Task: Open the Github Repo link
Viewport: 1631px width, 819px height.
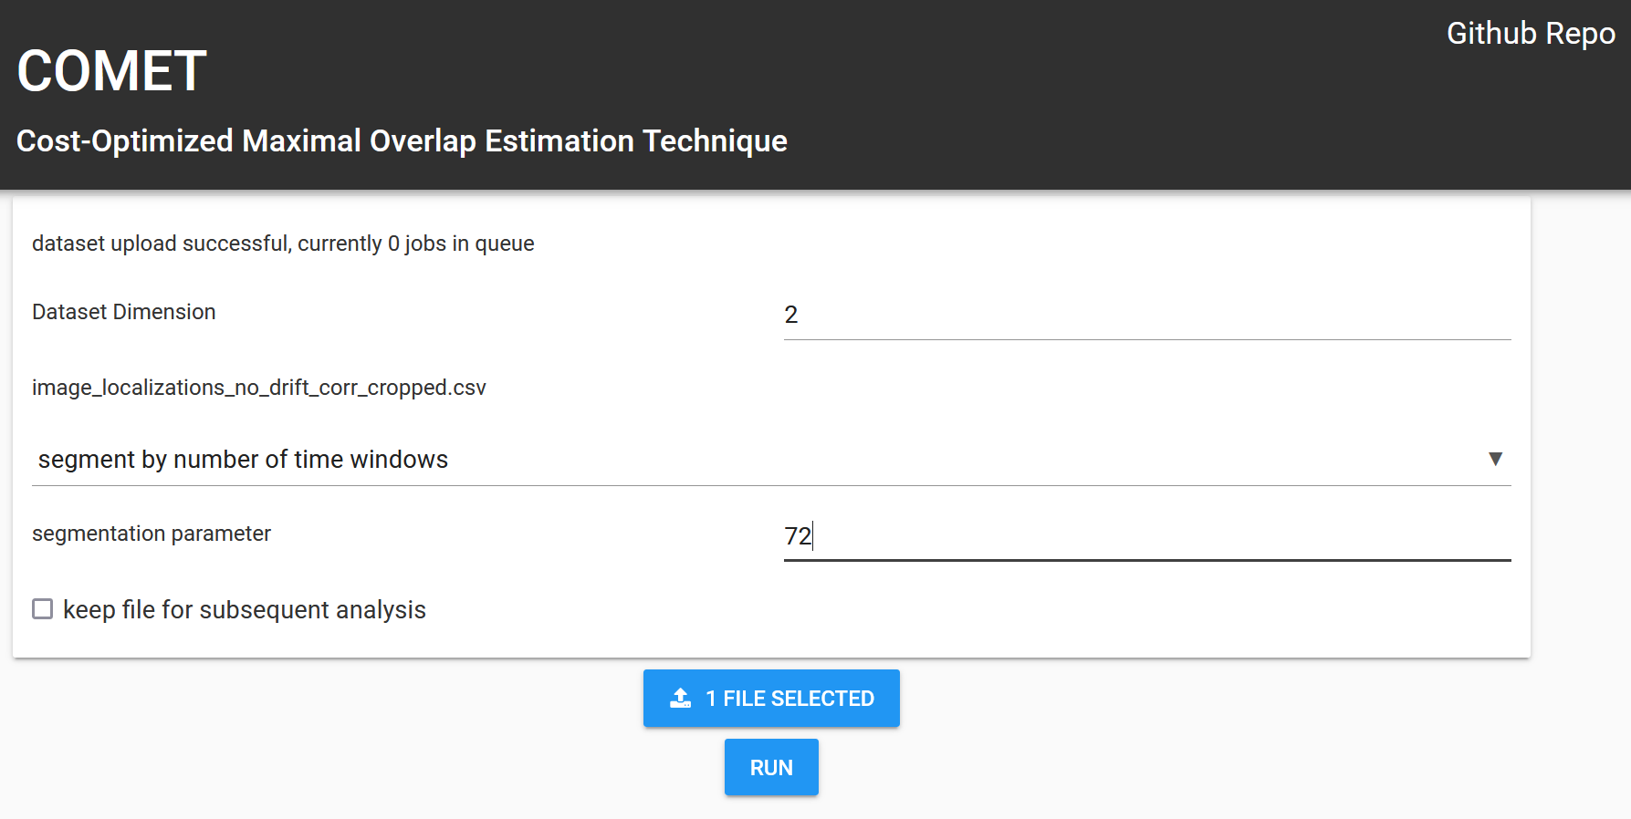Action: pos(1531,34)
